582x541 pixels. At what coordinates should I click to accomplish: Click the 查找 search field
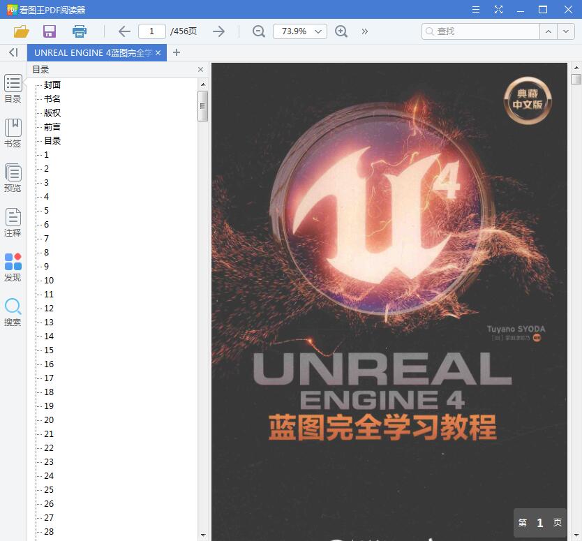click(480, 31)
